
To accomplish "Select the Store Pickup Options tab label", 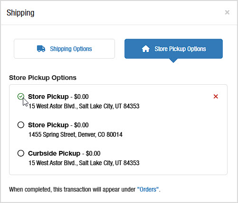I will [x=180, y=49].
